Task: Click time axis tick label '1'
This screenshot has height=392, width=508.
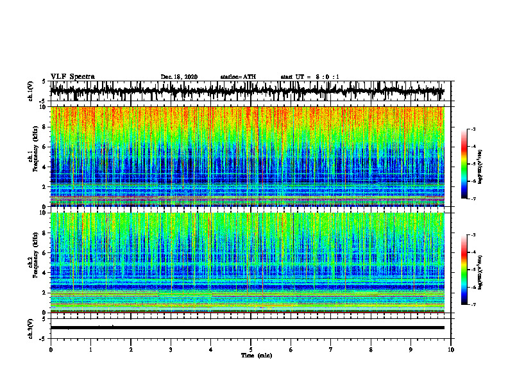Action: coord(90,350)
